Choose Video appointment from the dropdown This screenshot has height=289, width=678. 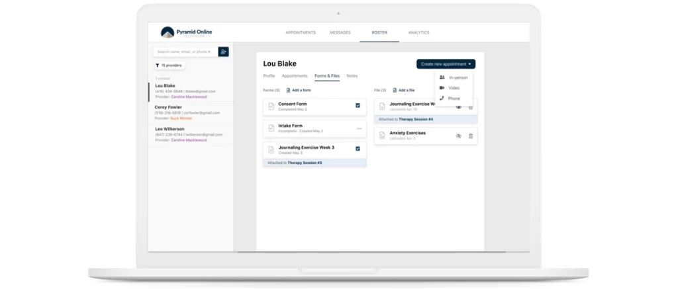(454, 88)
